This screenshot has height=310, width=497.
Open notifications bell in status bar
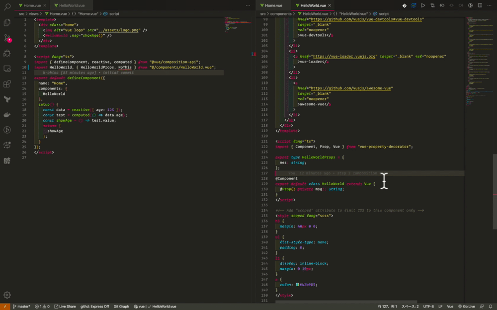[491, 307]
